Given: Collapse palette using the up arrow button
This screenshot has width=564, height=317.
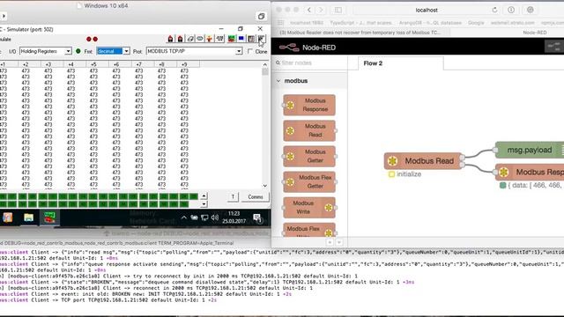Looking at the screenshot, I should pyautogui.click(x=330, y=242).
